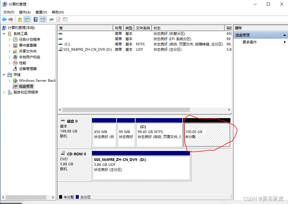The image size is (288, 204).
Task: Click the Back arrow toolbar icon
Action: coord(4,19)
